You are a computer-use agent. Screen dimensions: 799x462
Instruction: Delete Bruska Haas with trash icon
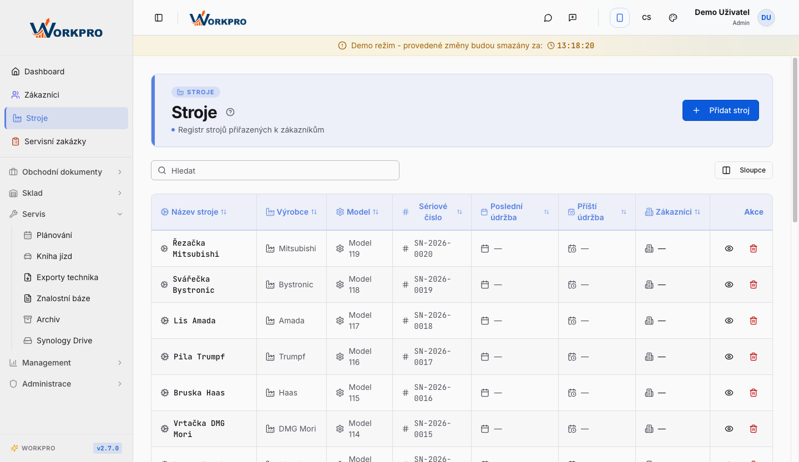point(754,393)
